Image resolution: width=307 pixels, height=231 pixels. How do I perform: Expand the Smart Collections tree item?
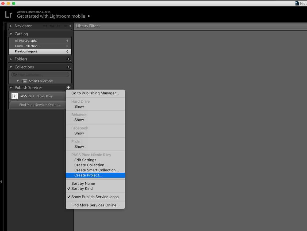point(18,81)
